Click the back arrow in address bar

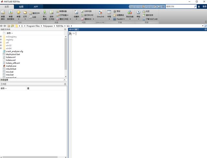tap(1, 26)
